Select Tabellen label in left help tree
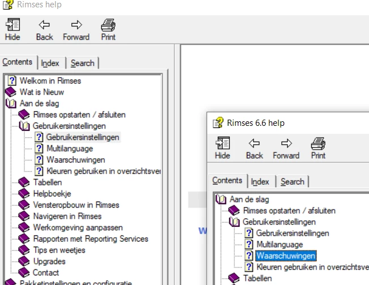 pyautogui.click(x=48, y=182)
